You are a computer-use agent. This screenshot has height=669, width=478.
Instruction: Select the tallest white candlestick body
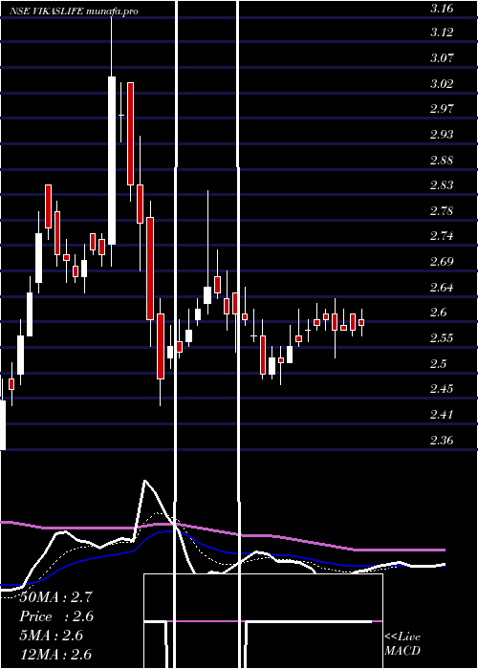112,161
